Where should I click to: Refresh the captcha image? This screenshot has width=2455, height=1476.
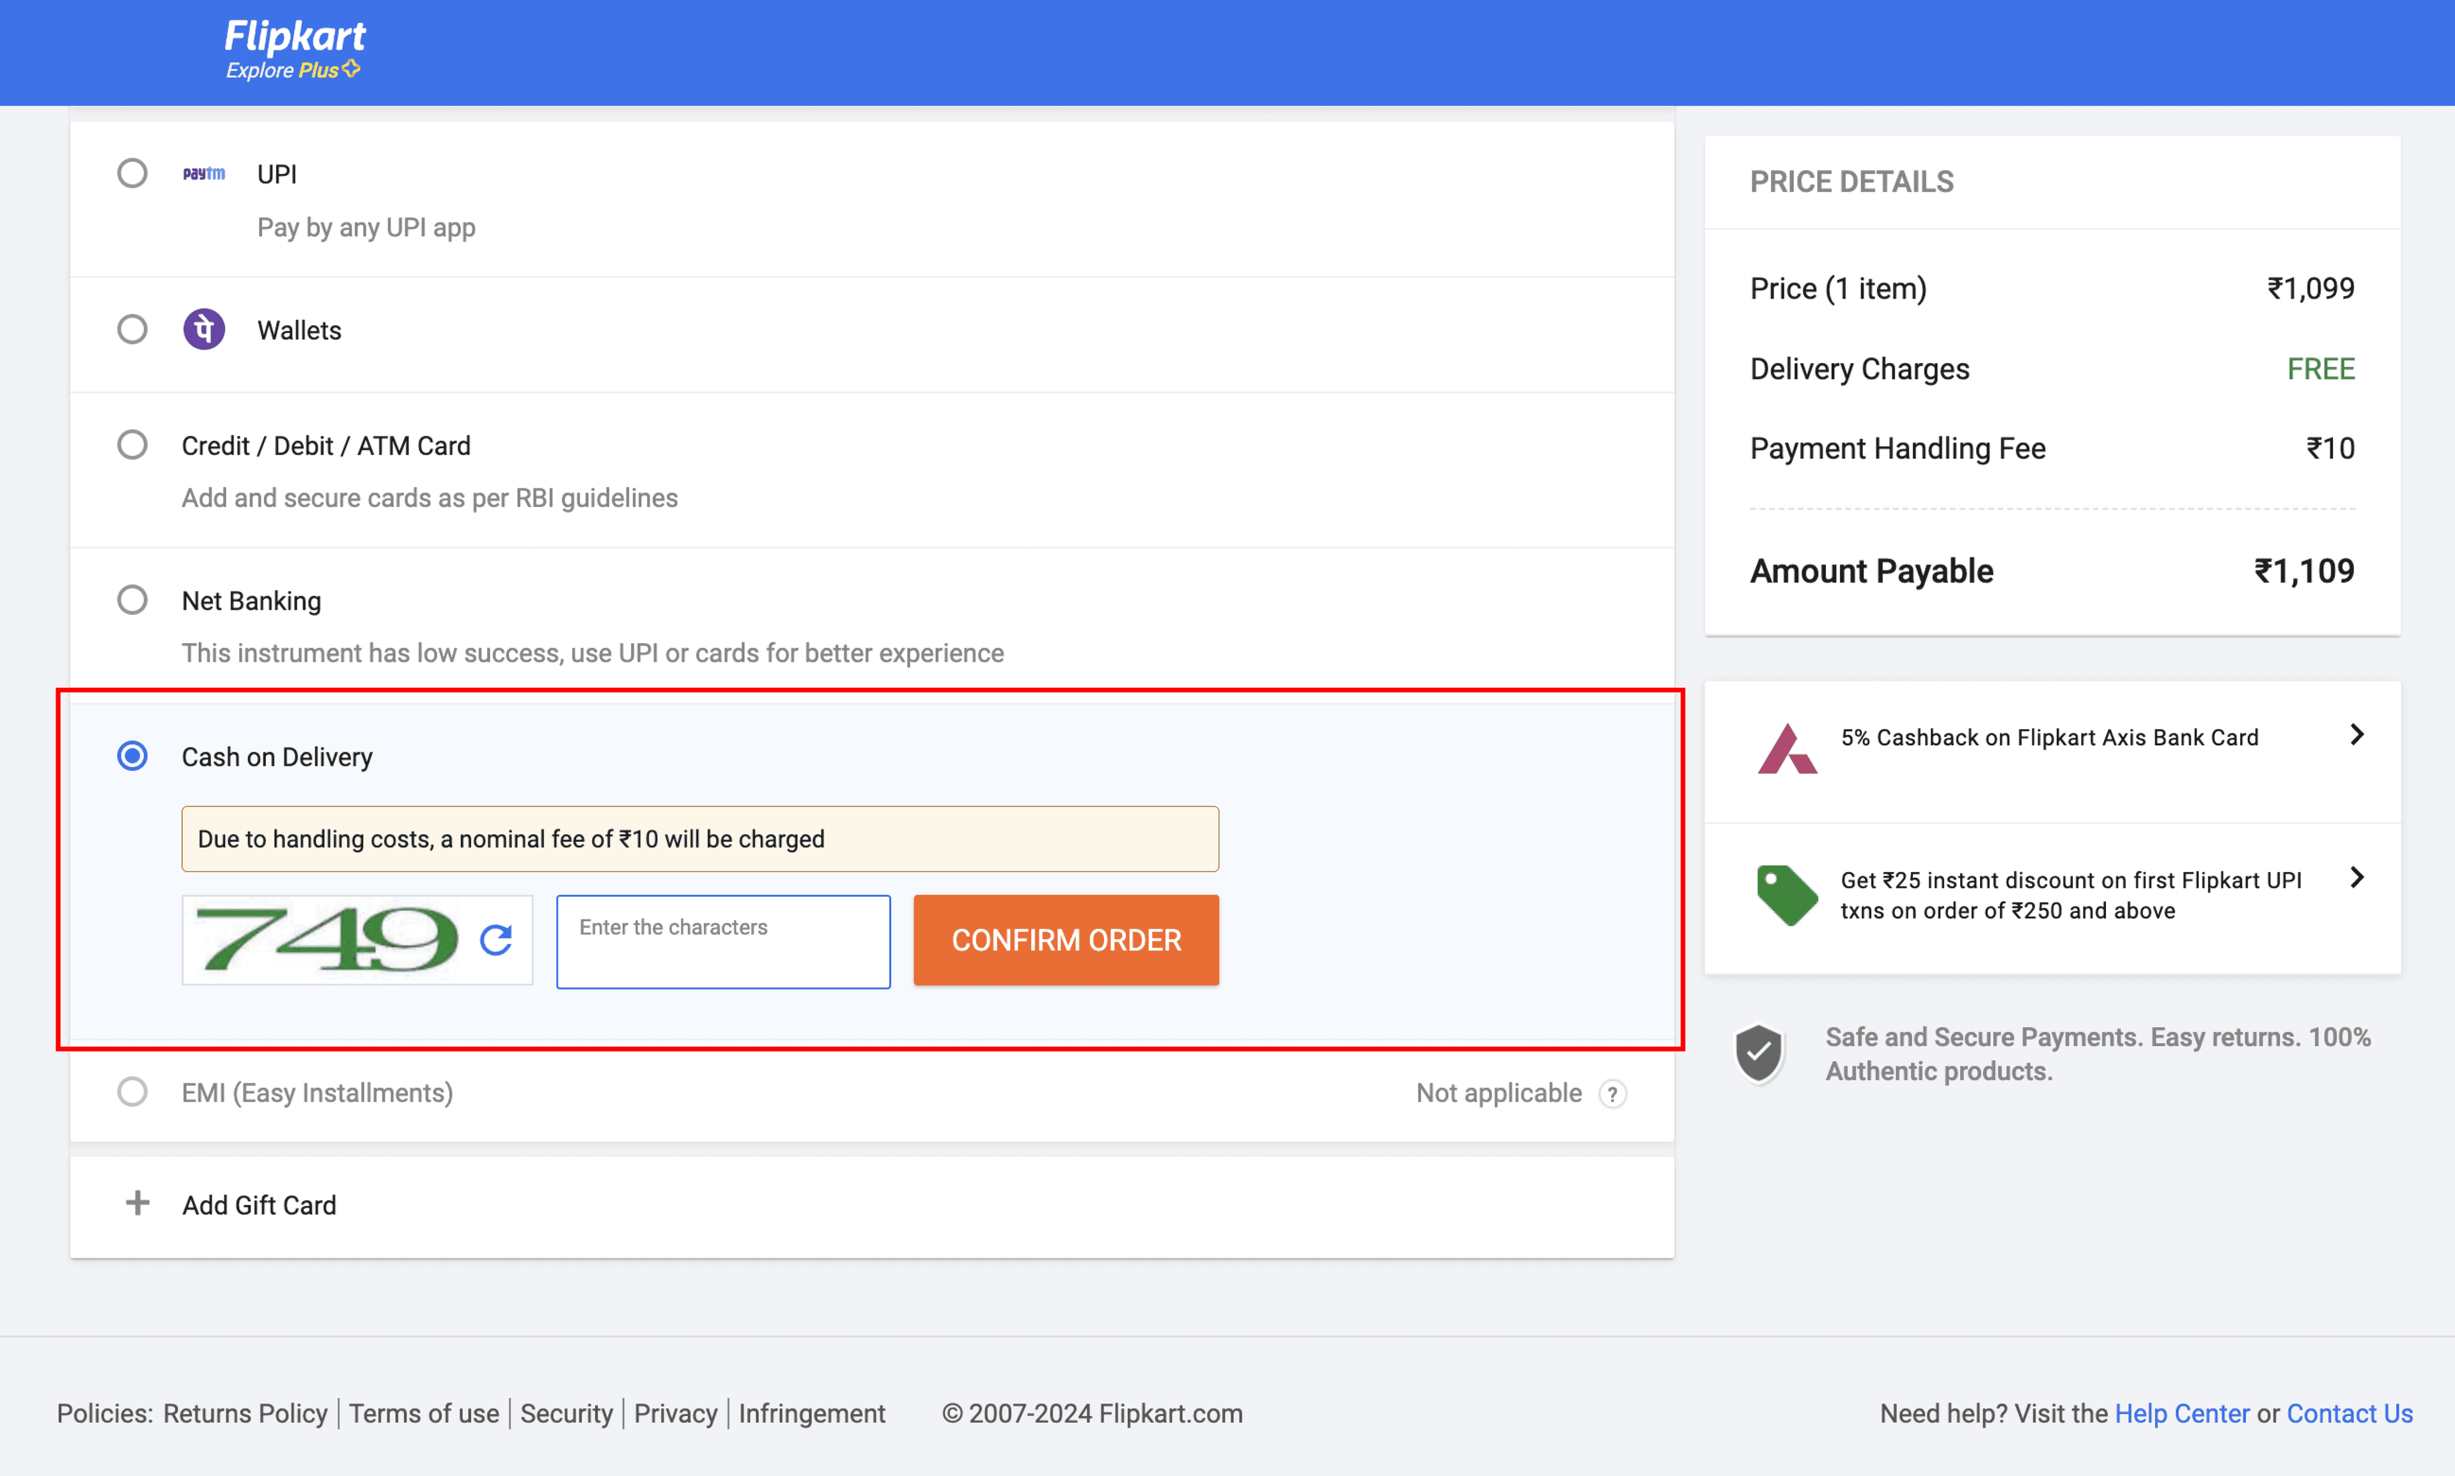pyautogui.click(x=496, y=940)
